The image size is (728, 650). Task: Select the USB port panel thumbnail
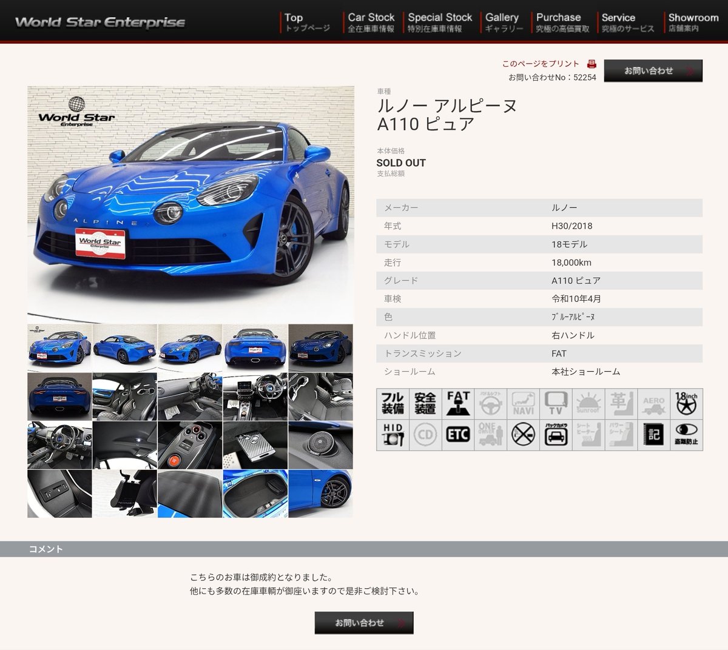pyautogui.click(x=59, y=494)
